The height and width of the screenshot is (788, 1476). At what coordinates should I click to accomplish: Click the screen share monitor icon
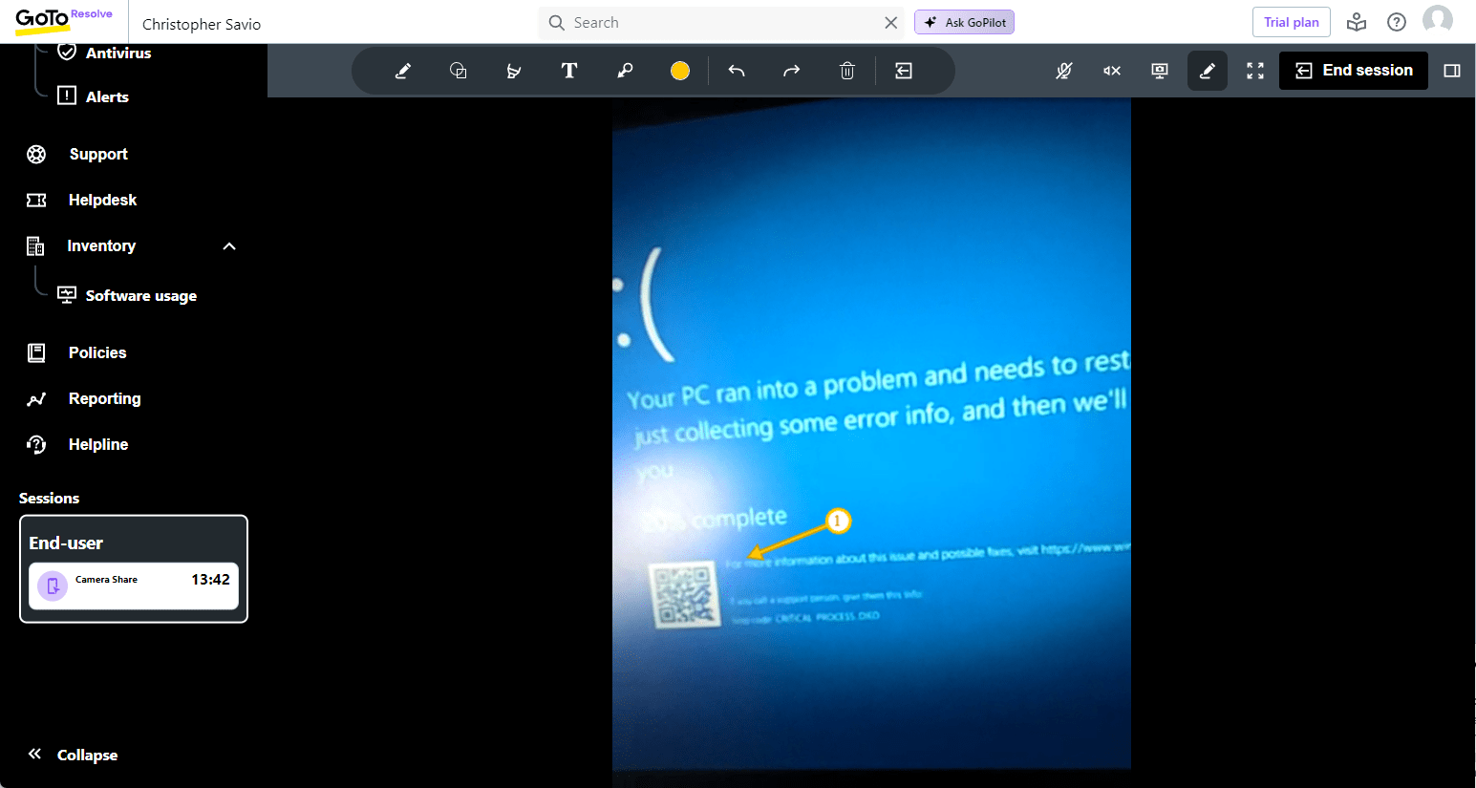pyautogui.click(x=1160, y=71)
